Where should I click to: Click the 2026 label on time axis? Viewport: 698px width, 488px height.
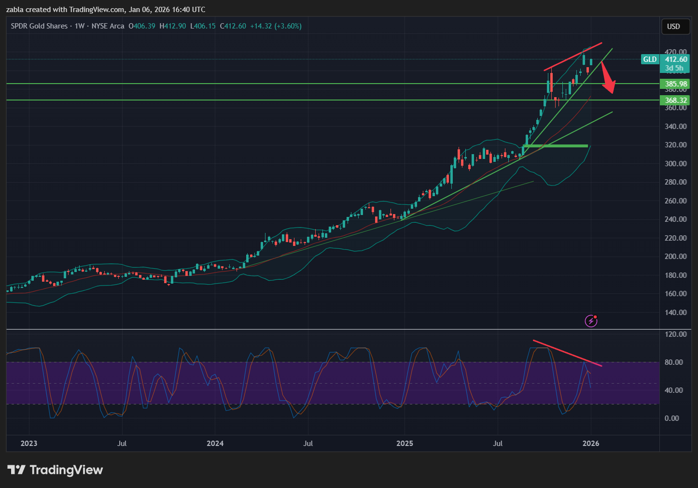(x=591, y=444)
